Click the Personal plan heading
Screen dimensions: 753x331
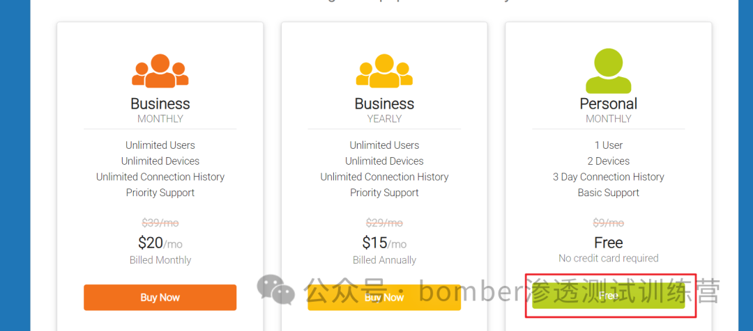[609, 104]
